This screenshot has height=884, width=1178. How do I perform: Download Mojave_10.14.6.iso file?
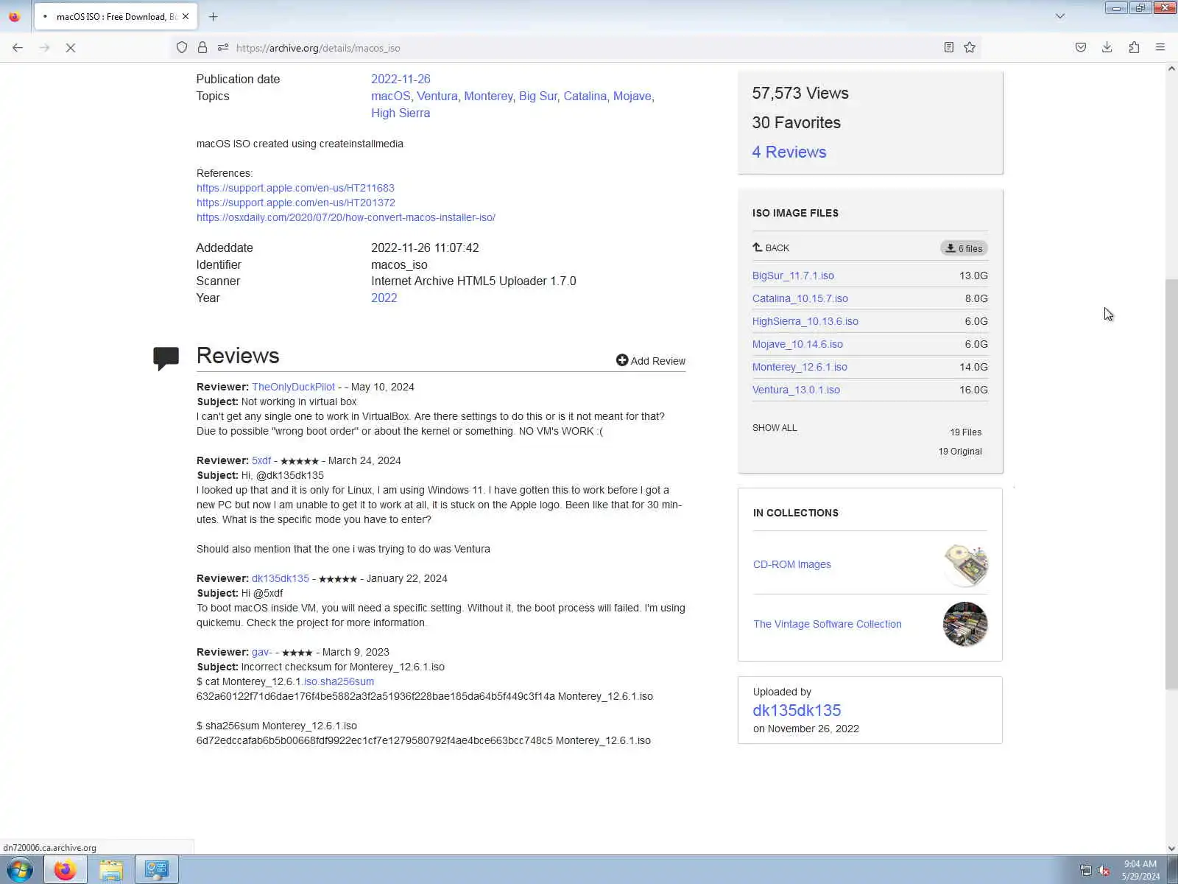pos(797,344)
